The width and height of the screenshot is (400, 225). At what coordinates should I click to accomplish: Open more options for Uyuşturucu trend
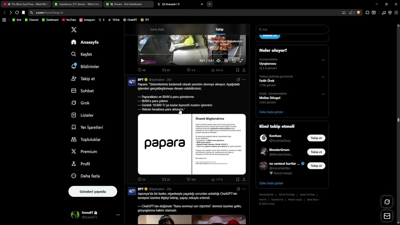pyautogui.click(x=323, y=60)
